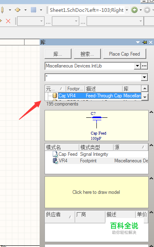Viewport: 154px width, 247px height.
Task: Sort by the 元... component column header
Action: click(55, 89)
